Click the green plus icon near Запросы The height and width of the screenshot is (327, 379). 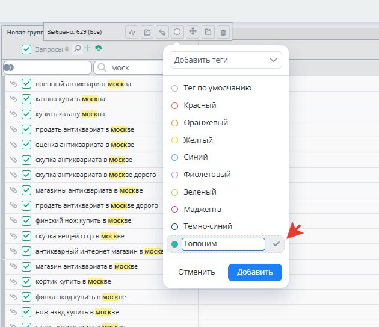(x=88, y=48)
